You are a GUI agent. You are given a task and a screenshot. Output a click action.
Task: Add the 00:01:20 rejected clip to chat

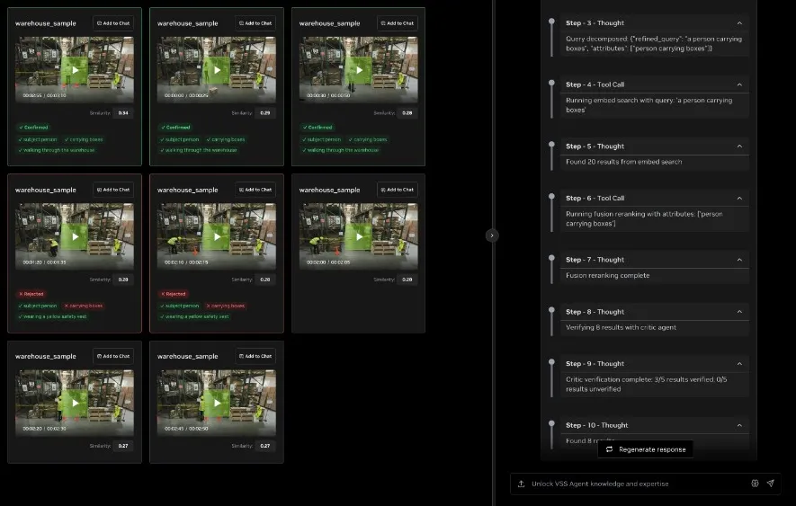(113, 190)
